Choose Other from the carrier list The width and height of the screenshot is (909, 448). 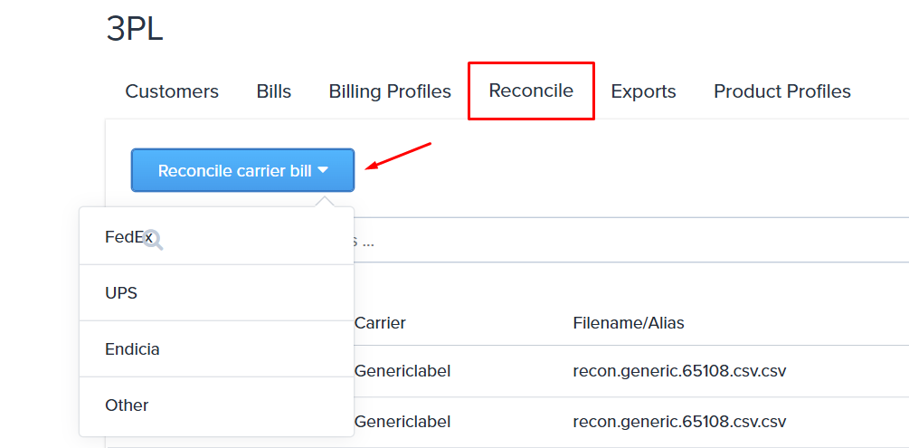(x=127, y=405)
